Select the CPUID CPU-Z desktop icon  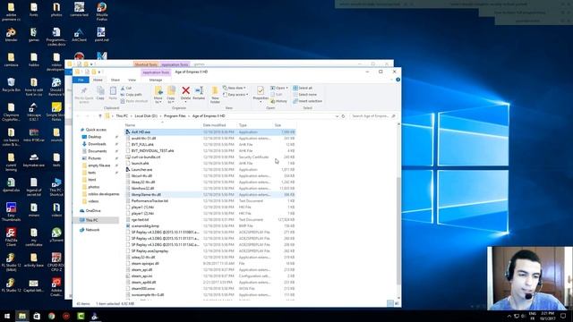click(x=56, y=262)
